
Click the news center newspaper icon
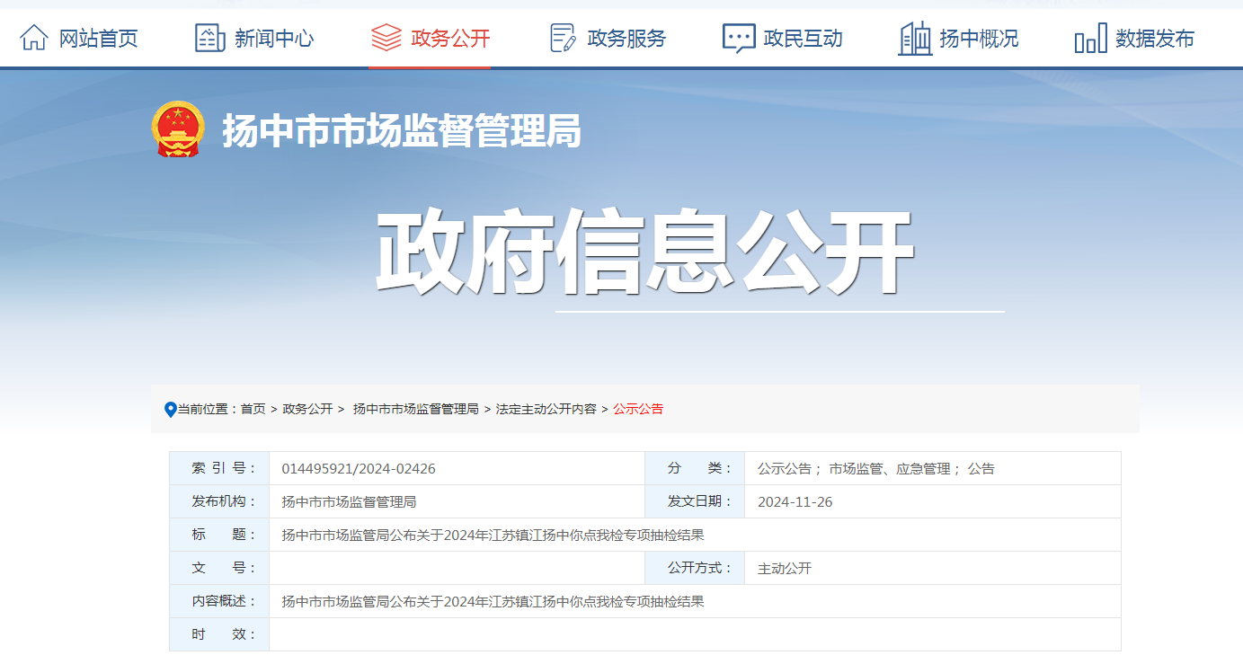(x=209, y=38)
